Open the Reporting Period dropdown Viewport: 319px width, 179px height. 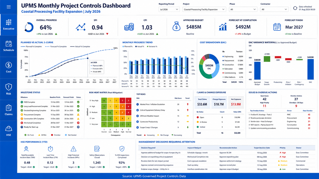[169, 9]
